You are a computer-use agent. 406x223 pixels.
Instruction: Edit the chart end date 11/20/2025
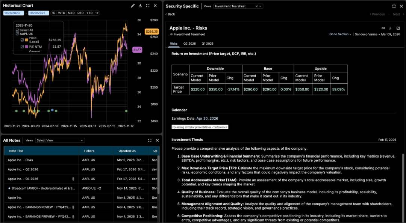[x=39, y=13]
